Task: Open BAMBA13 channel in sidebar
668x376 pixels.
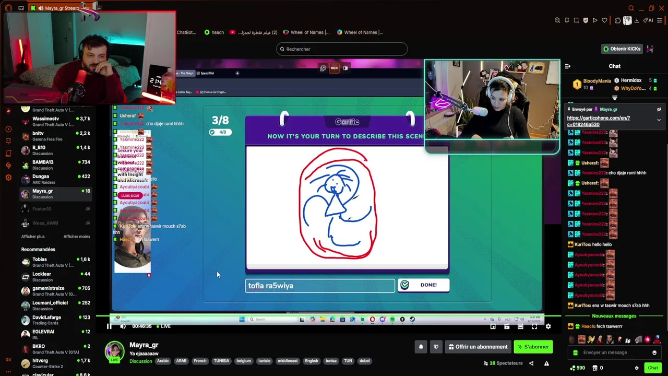Action: coord(55,165)
